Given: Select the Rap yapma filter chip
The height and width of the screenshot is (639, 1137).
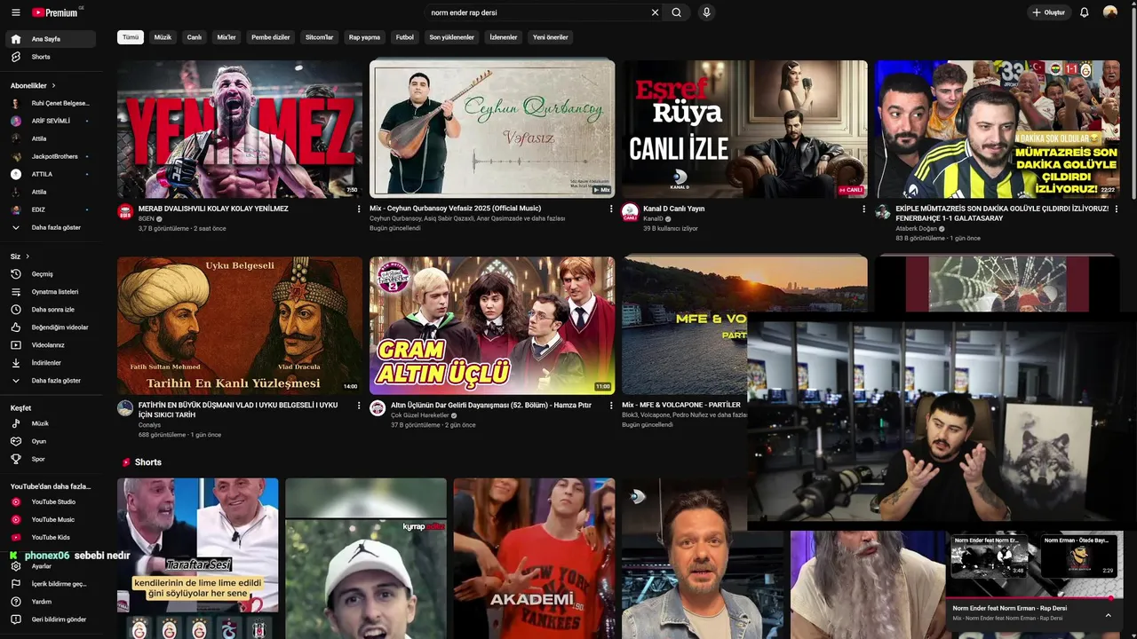Looking at the screenshot, I should coord(364,37).
